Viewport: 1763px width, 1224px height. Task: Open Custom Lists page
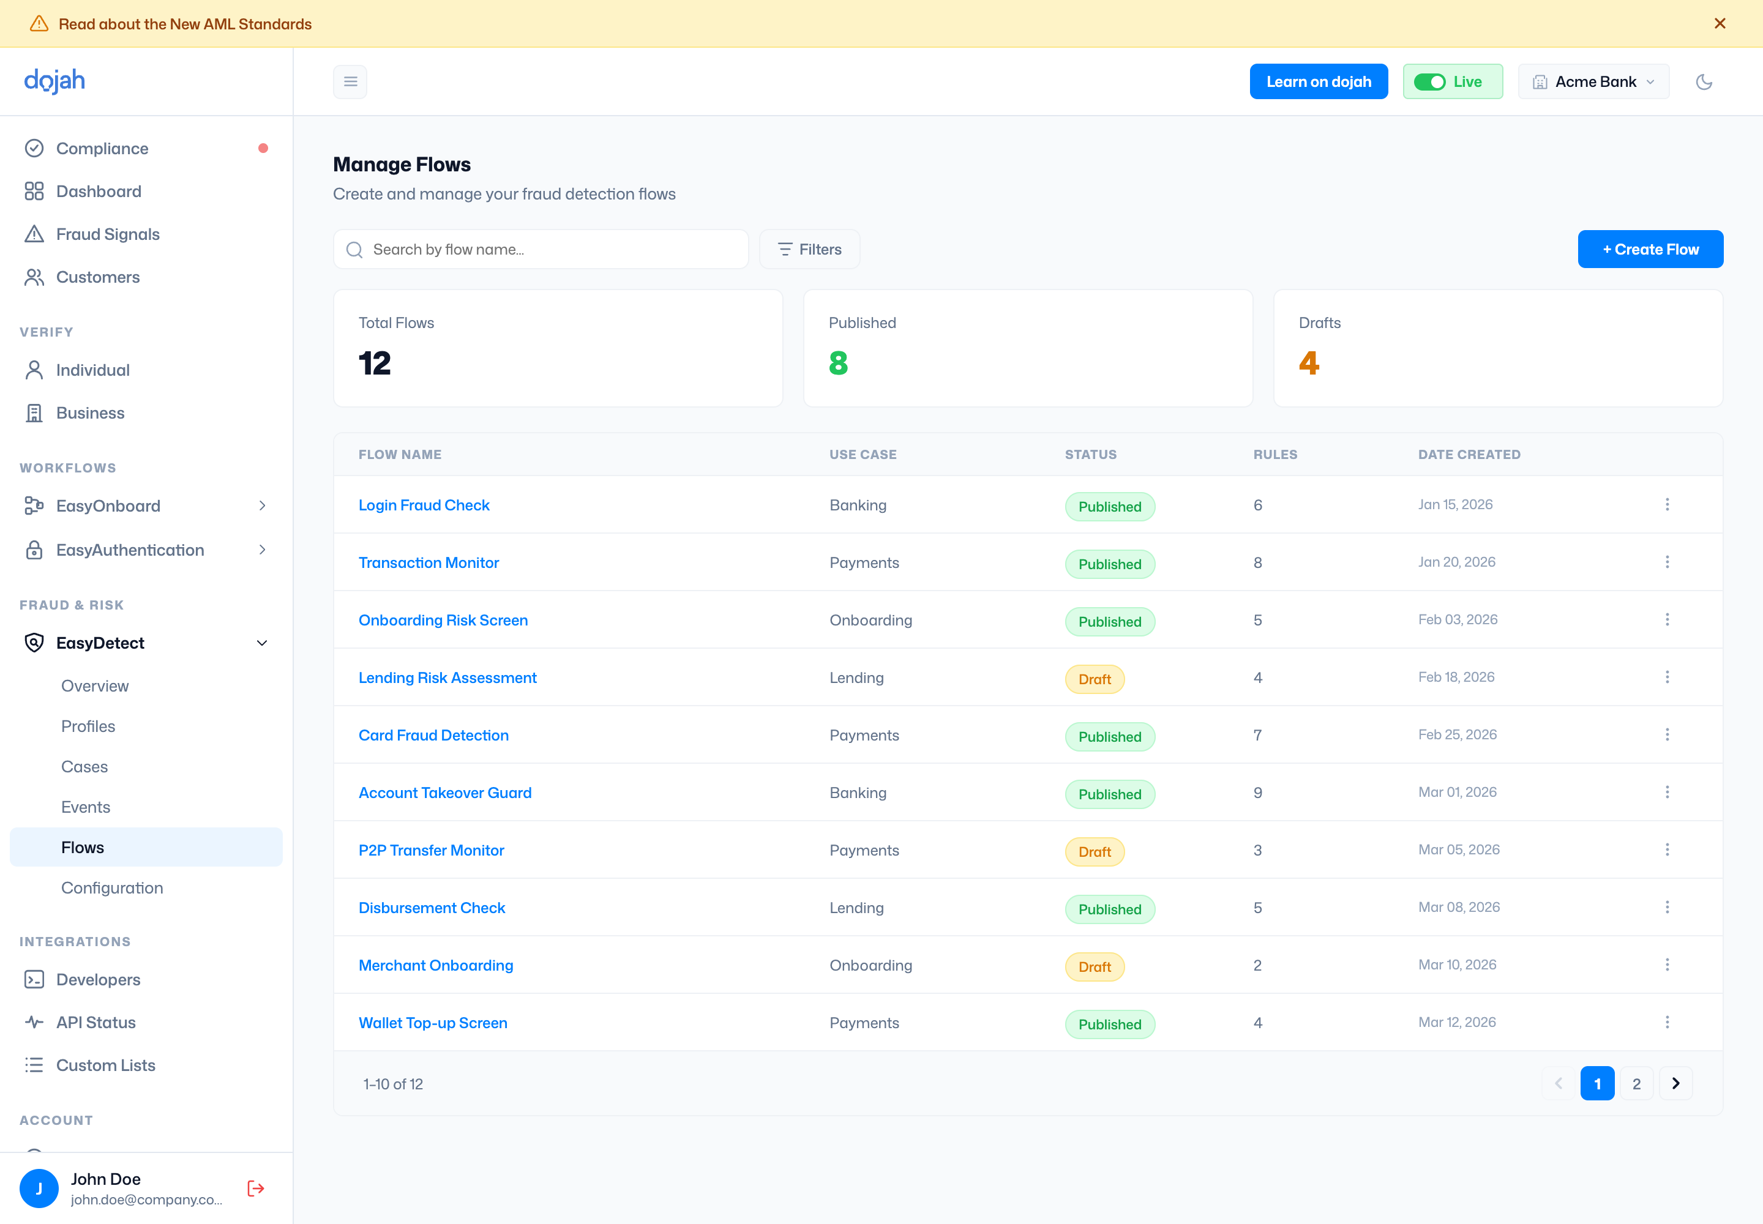pos(146,1065)
